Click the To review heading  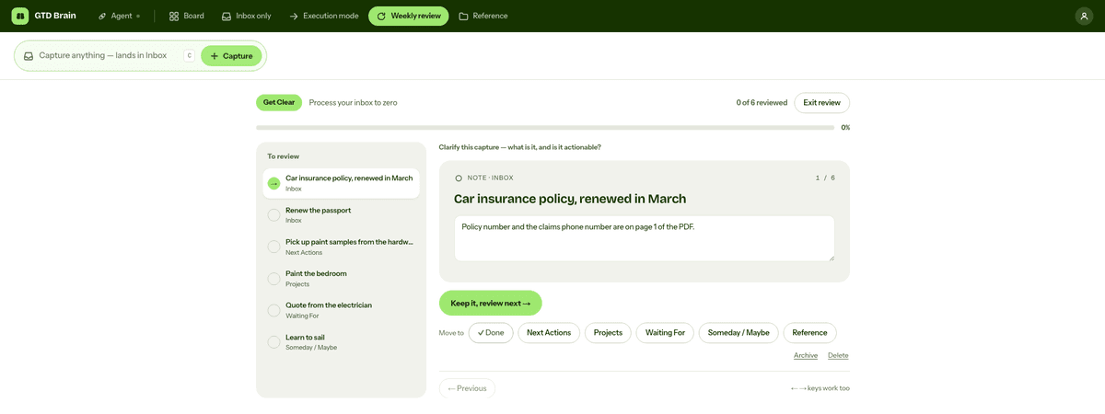[284, 156]
